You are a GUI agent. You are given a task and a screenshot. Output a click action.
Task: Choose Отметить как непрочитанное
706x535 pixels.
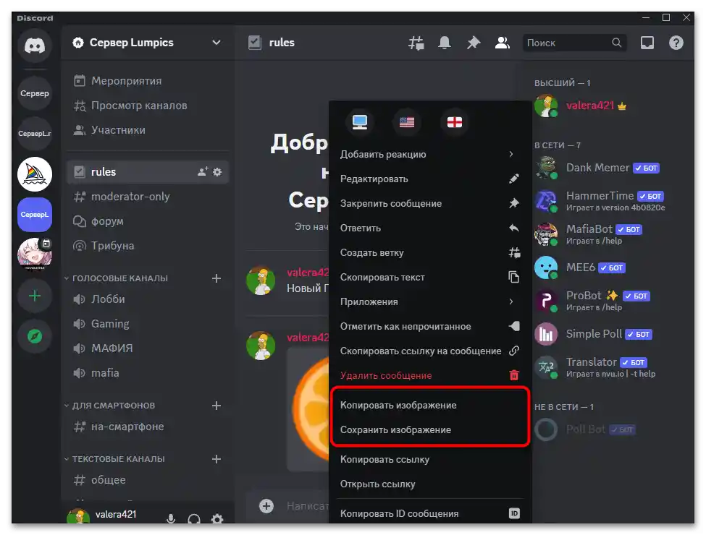click(x=430, y=326)
